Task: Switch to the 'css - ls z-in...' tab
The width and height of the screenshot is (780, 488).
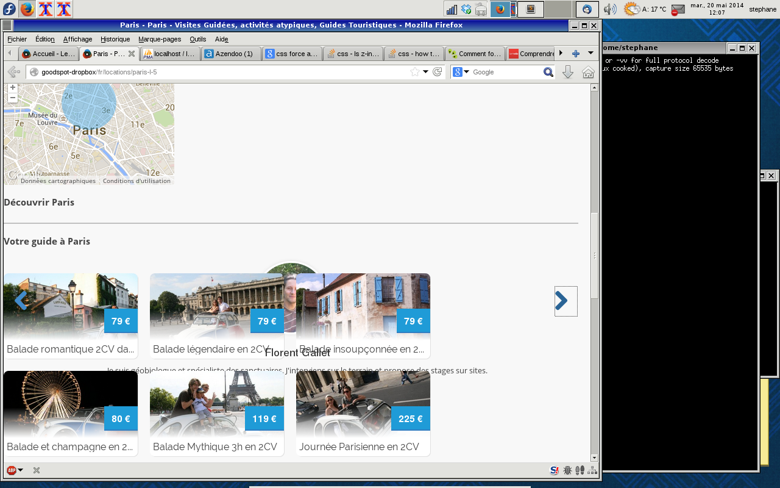Action: click(x=353, y=54)
